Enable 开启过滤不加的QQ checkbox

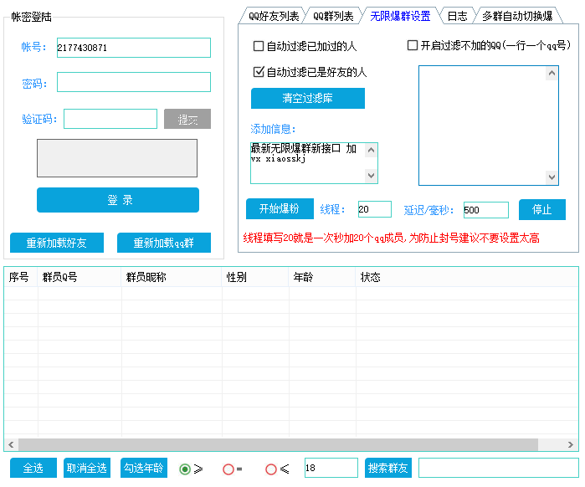[x=413, y=45]
